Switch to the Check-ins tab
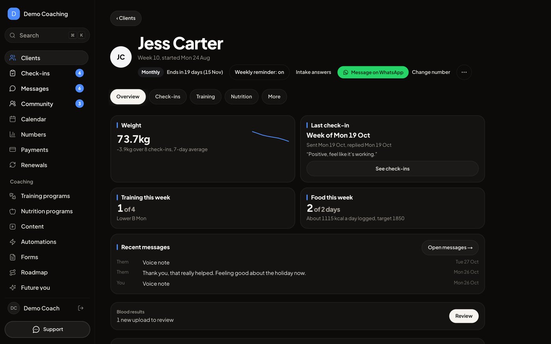This screenshot has width=551, height=344. tap(168, 97)
